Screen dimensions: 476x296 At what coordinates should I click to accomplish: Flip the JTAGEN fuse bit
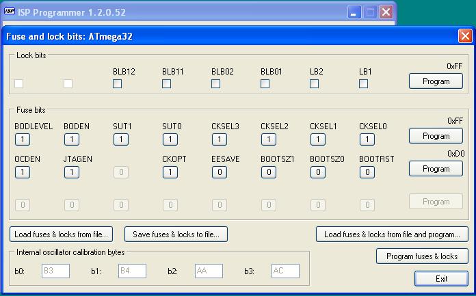pos(72,172)
